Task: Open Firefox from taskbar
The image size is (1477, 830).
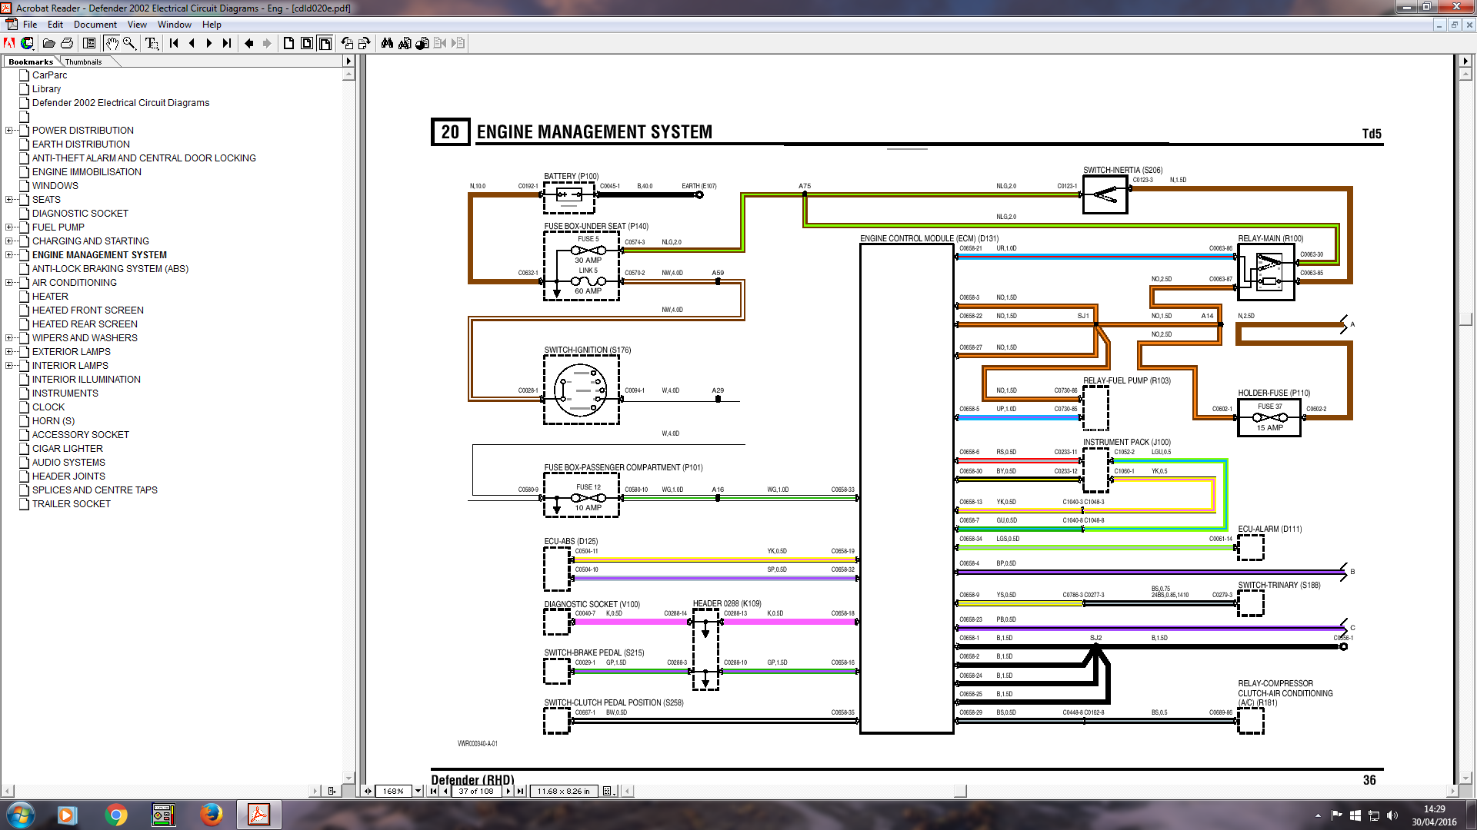Action: [x=211, y=815]
